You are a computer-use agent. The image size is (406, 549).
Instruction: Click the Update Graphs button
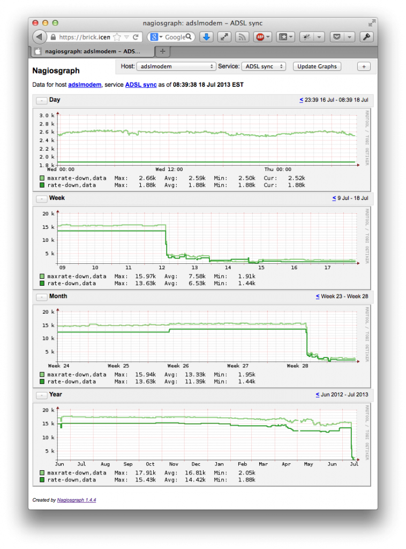(317, 66)
